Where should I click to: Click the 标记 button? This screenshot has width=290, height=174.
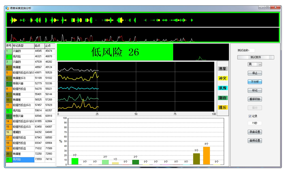255,90
